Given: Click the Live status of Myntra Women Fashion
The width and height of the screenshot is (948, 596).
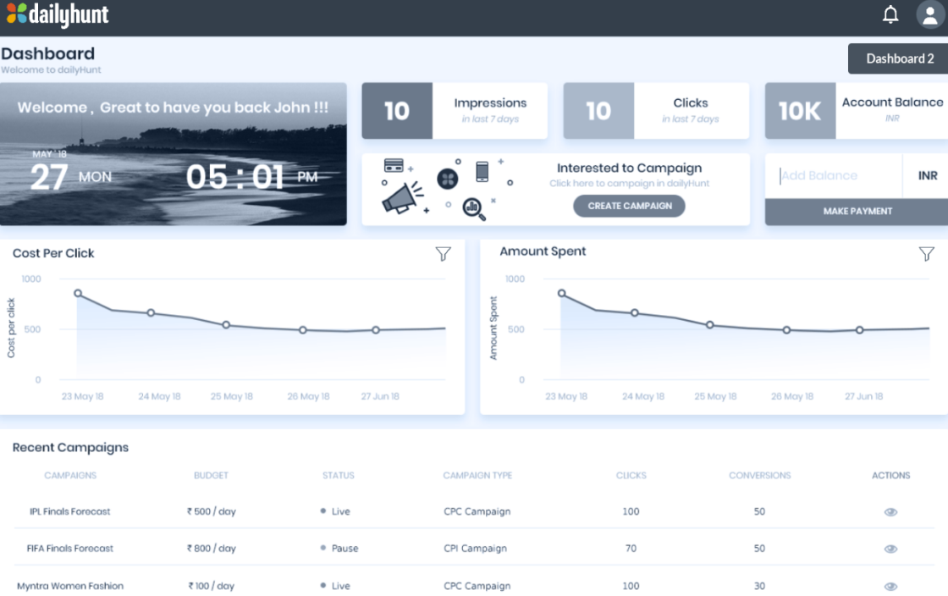Looking at the screenshot, I should (335, 586).
